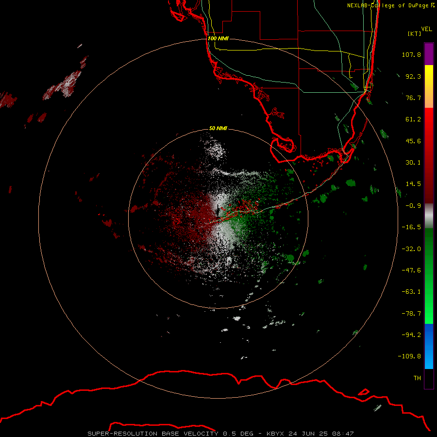Select the 45.6 velocity scale value
Image resolution: width=437 pixels, height=437 pixels.
(x=413, y=141)
